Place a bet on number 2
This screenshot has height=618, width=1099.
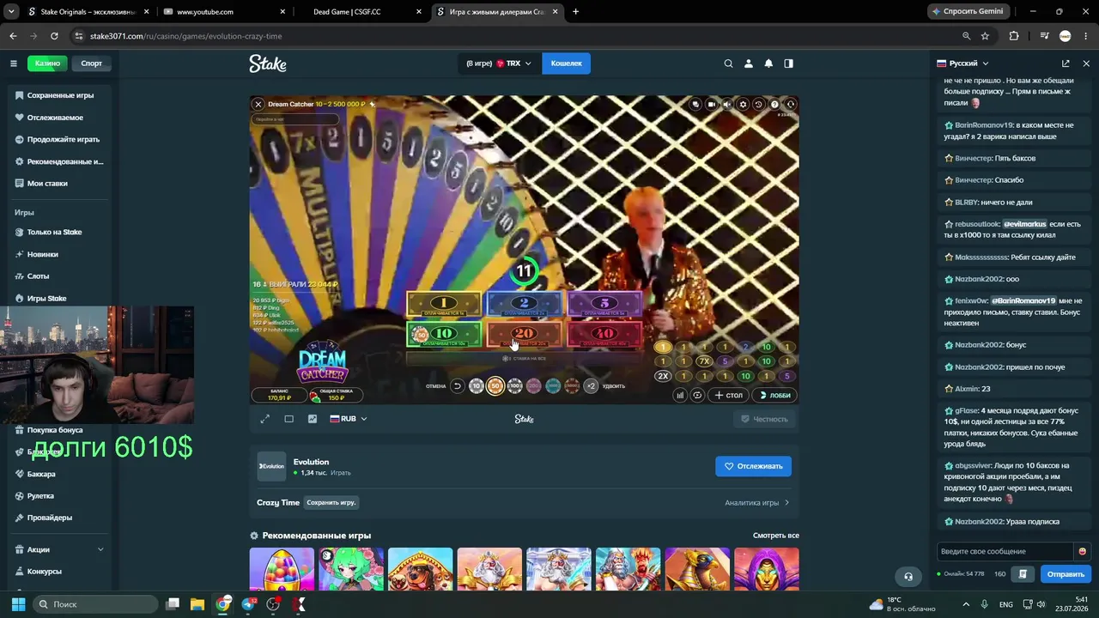tap(524, 304)
